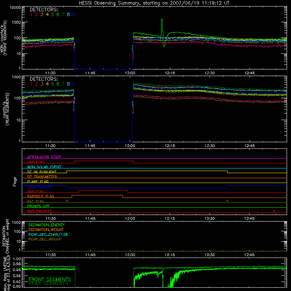Click the REAR_DEC_WEIGHT legend entry
This screenshot has height=291, width=291.
(x=45, y=239)
